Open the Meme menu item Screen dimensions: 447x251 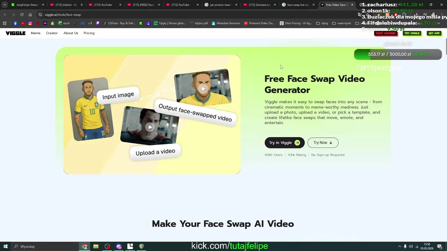pyautogui.click(x=36, y=33)
